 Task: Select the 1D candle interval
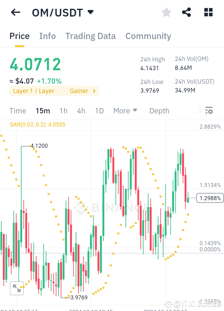coord(99,111)
